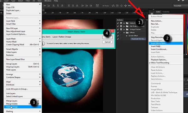Toggle the checkmark for Vintage Frames set
This screenshot has height=113, width=188.
click(x=118, y=30)
